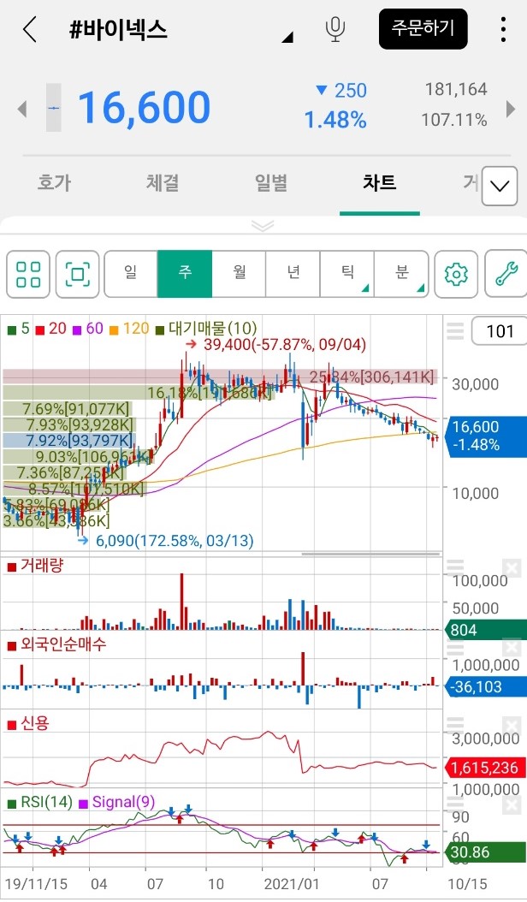The image size is (527, 902).
Task: Tap the price panel hamburger handle
Action: pos(455,331)
